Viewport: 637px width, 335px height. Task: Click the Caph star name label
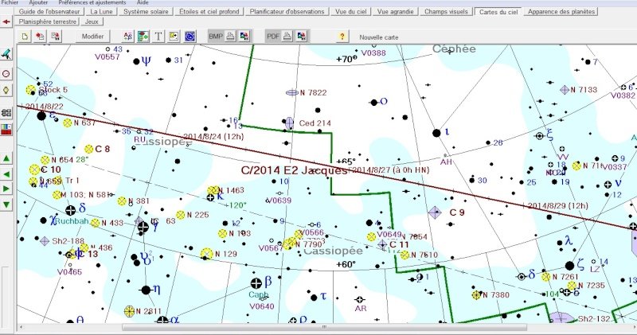tap(258, 294)
